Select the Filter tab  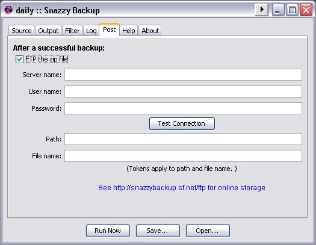tap(72, 31)
